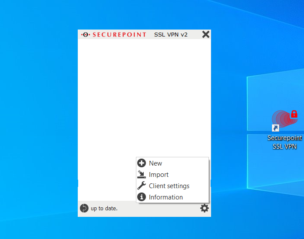Click the Securepoint logo emblem in header

click(x=86, y=35)
